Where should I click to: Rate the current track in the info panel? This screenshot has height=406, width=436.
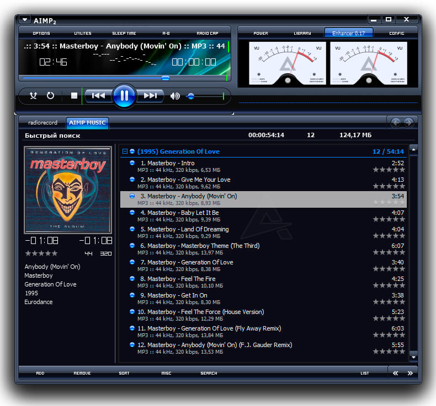[x=41, y=253]
